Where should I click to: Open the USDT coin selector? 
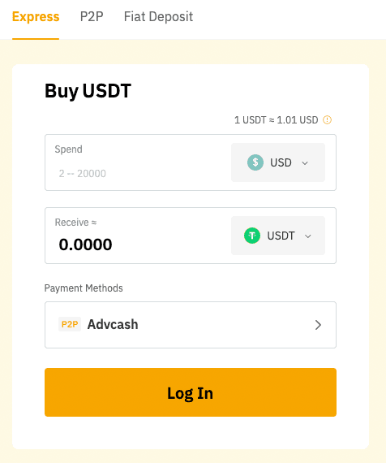(278, 236)
